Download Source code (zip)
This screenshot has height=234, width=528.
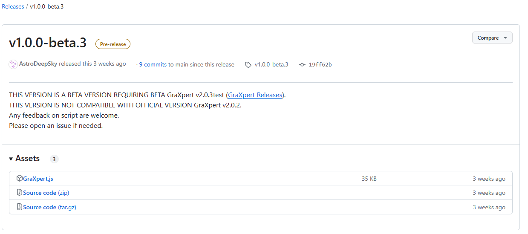click(x=46, y=193)
